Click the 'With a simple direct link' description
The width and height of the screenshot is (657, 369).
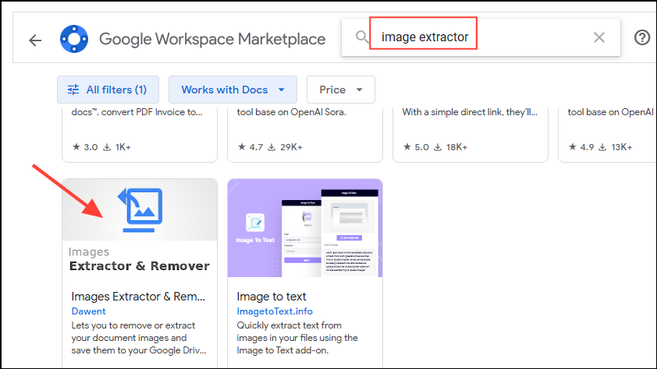[470, 112]
